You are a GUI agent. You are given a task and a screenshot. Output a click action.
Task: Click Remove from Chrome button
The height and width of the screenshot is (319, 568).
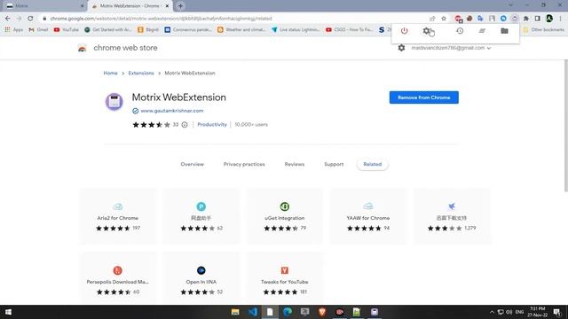click(424, 97)
